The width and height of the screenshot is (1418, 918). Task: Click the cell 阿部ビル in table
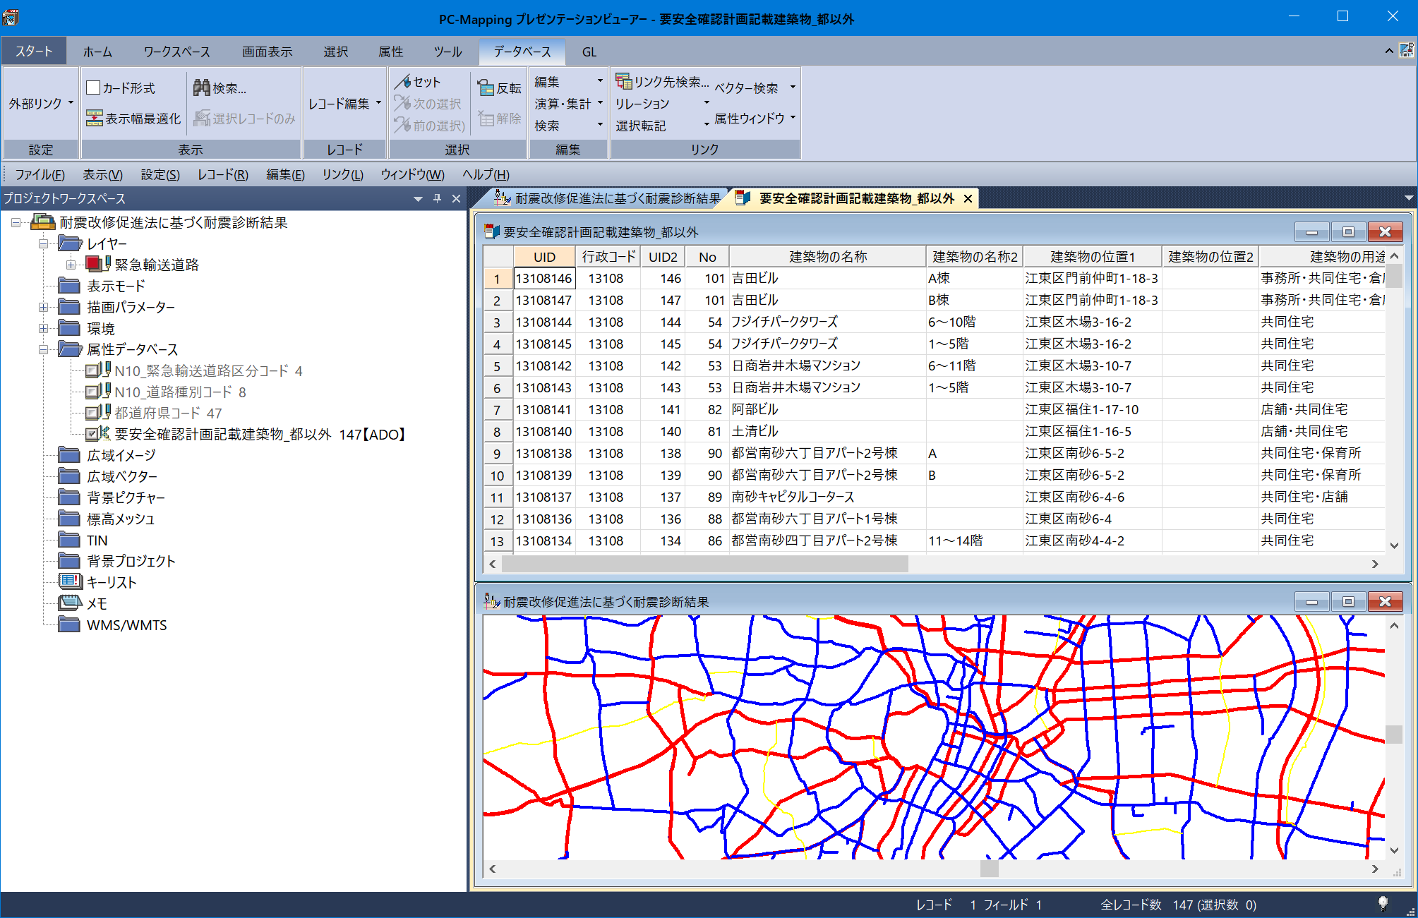pyautogui.click(x=827, y=409)
